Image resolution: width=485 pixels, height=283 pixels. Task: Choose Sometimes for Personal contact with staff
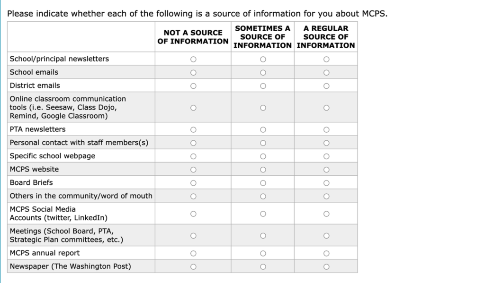point(263,143)
